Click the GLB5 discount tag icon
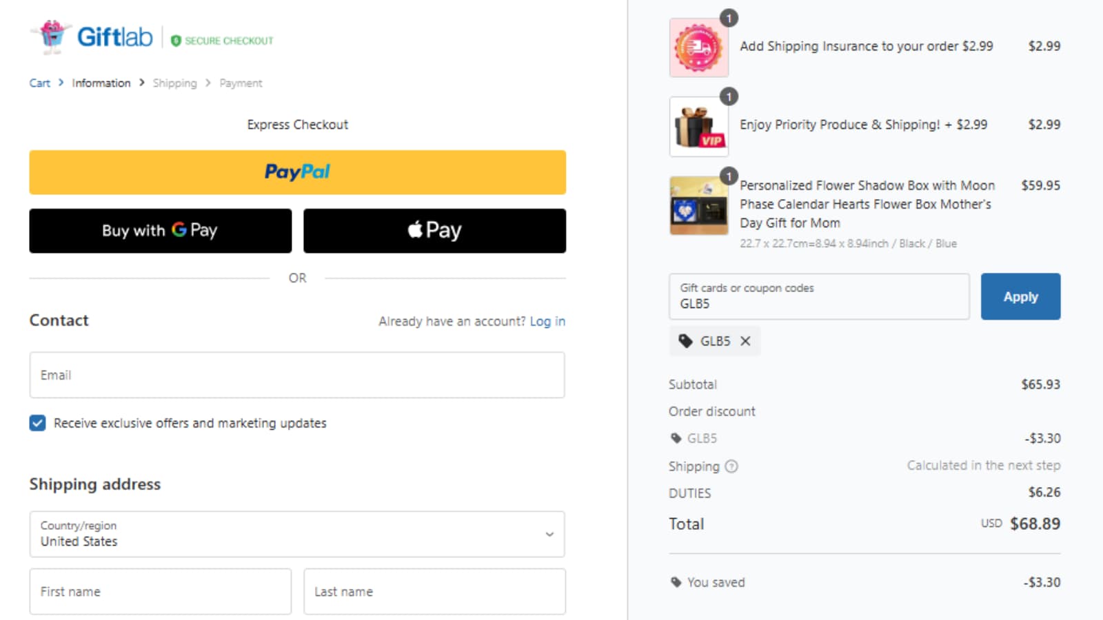This screenshot has width=1103, height=620. pyautogui.click(x=676, y=438)
